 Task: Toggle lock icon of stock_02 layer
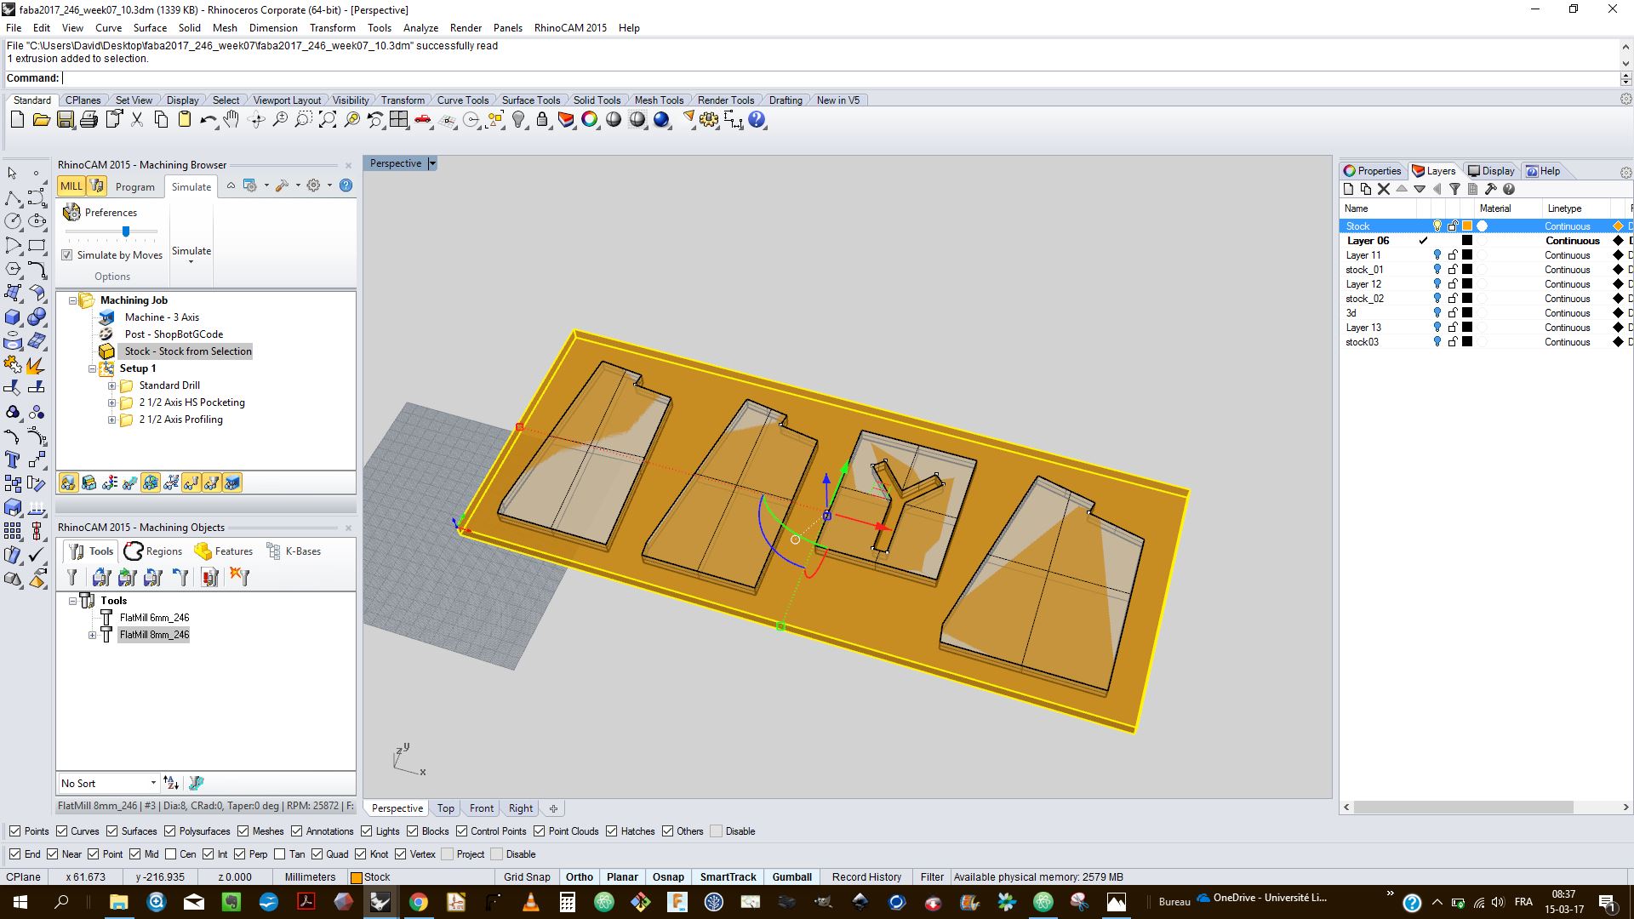1453,299
